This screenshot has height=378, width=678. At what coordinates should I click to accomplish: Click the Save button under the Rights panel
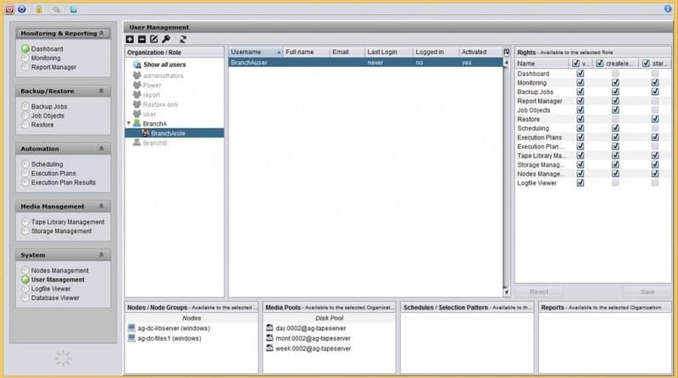(647, 291)
